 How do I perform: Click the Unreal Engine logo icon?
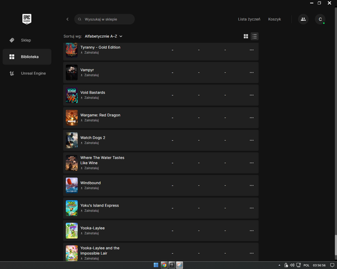(x=12, y=74)
